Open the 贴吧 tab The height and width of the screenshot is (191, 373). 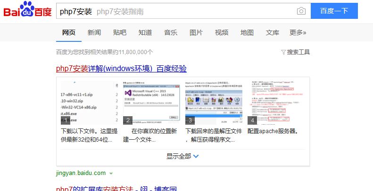pyautogui.click(x=120, y=32)
